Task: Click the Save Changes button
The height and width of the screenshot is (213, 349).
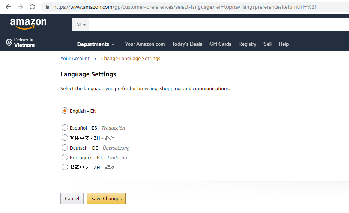Action: pos(106,198)
